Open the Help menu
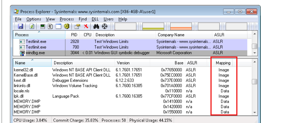Screen dimensions: 281x123 click(123, 19)
